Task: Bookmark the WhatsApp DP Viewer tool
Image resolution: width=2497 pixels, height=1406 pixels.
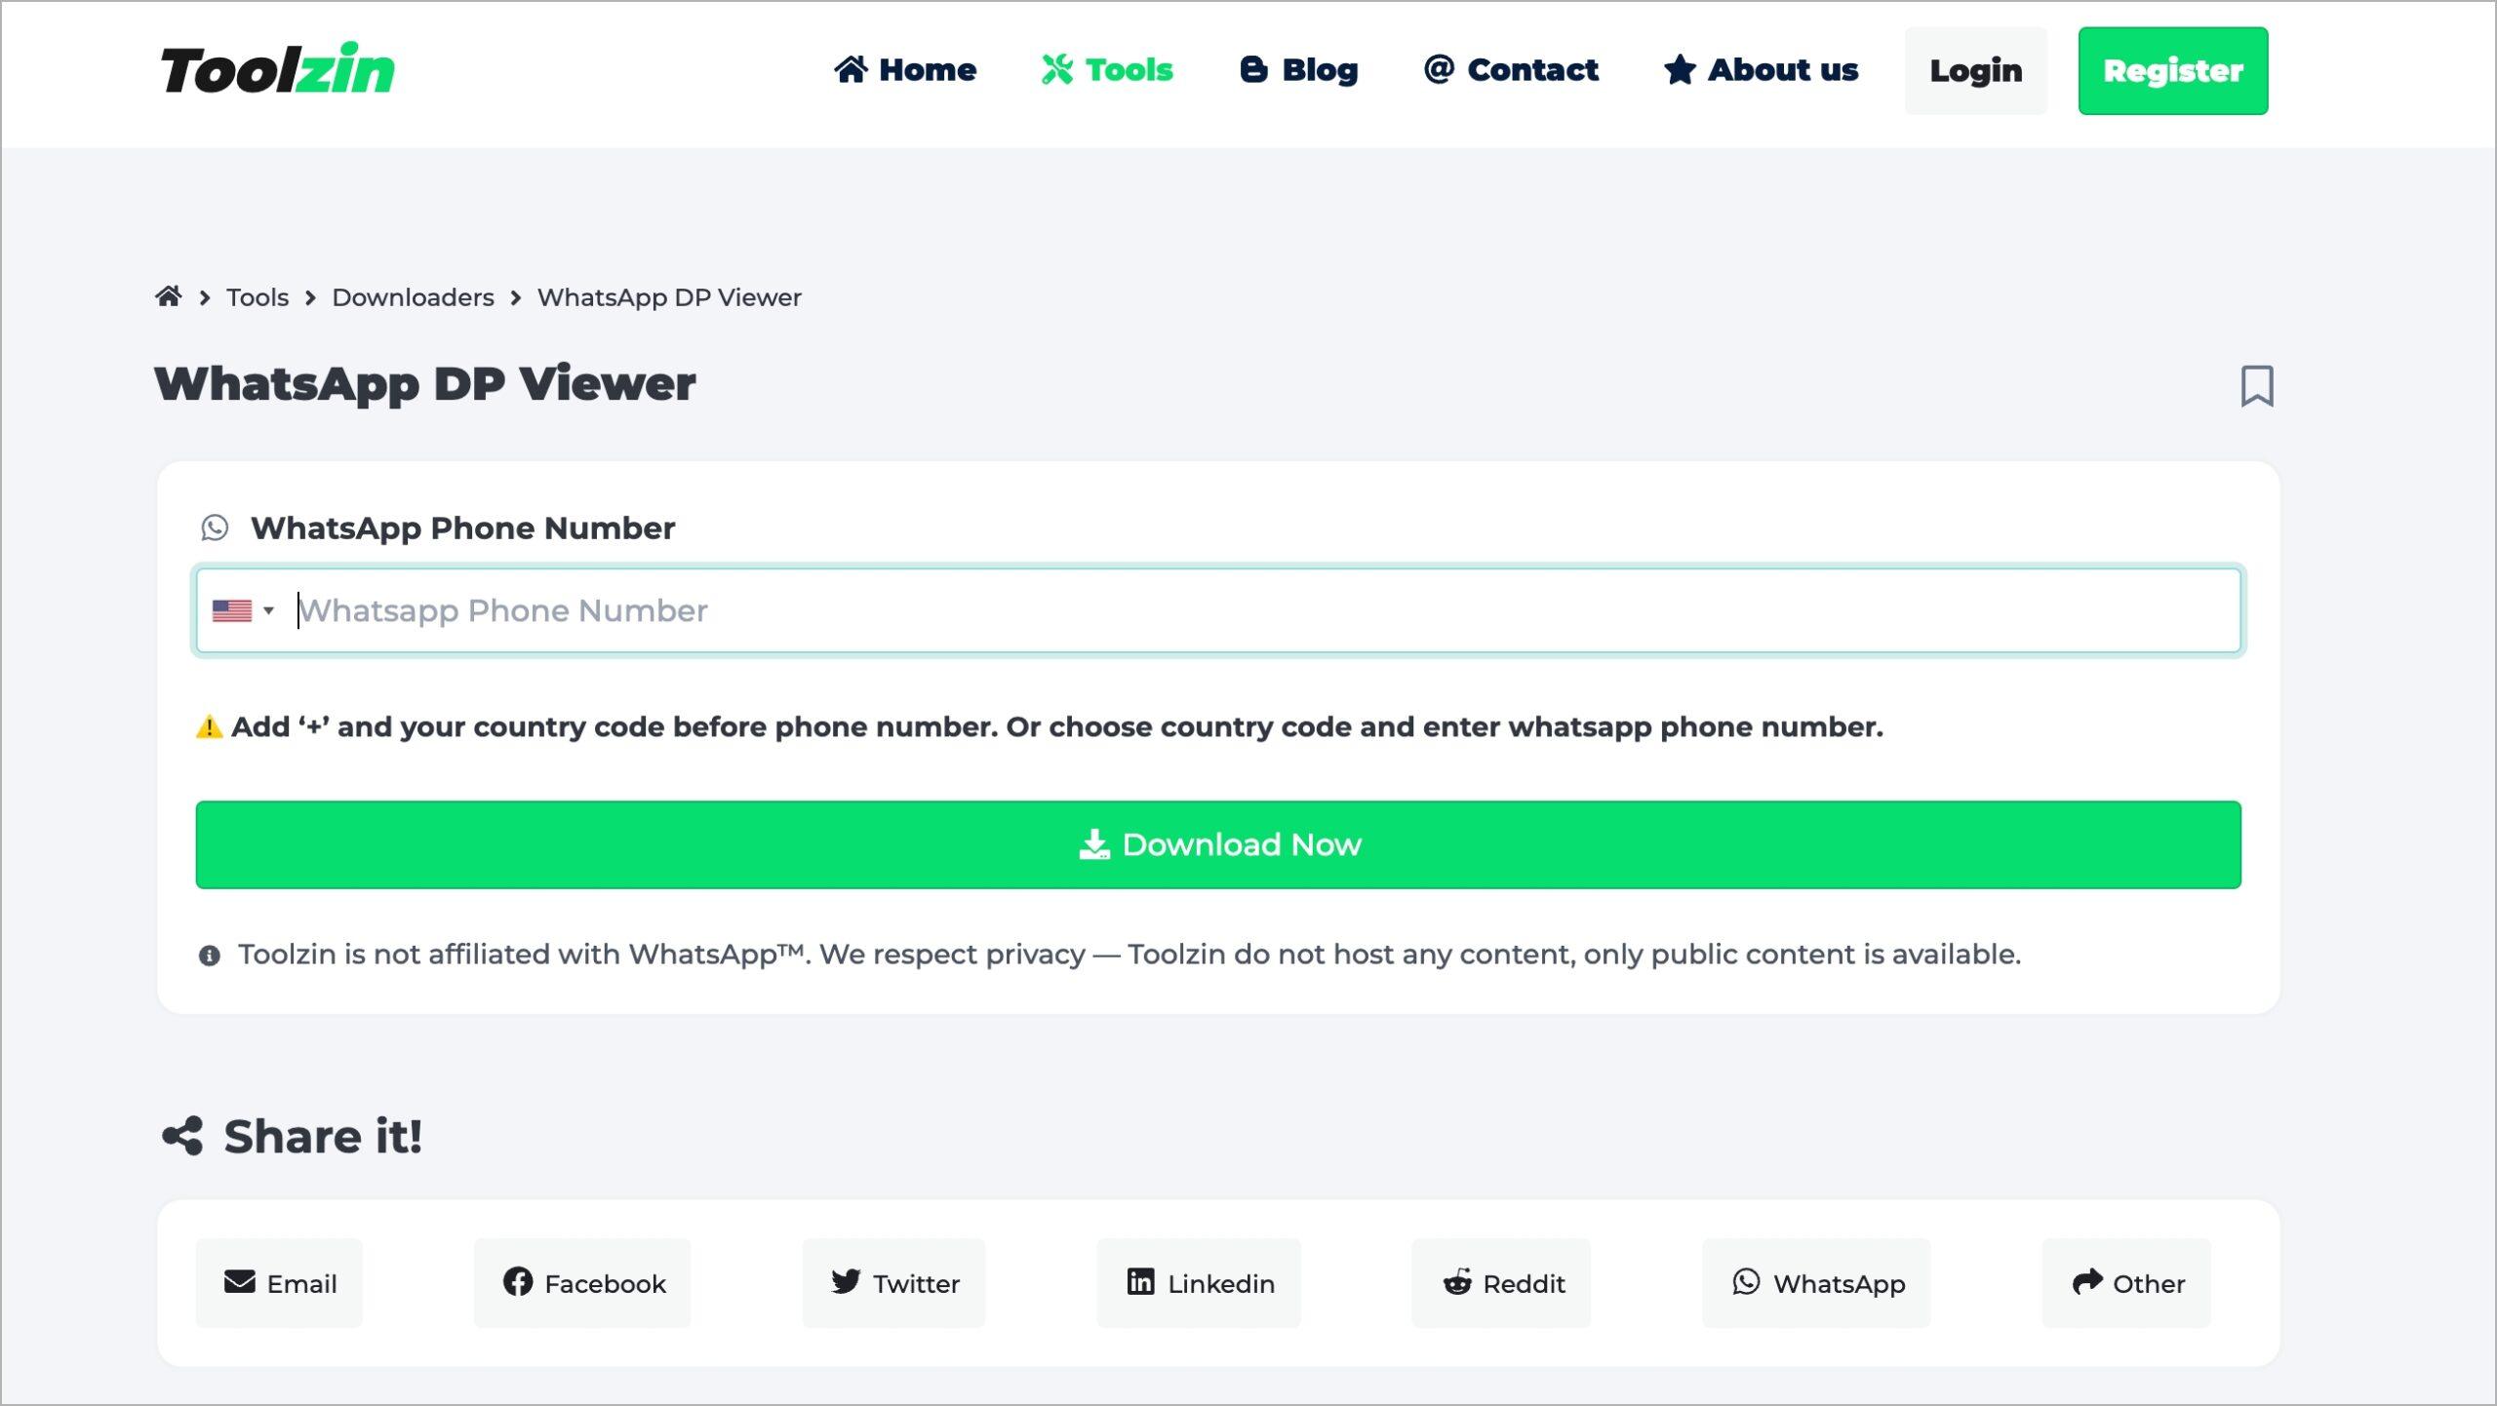Action: pos(2257,386)
